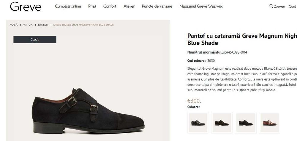The width and height of the screenshot is (297, 141).
Task: Select the Confort navigation item
Action: click(110, 6)
